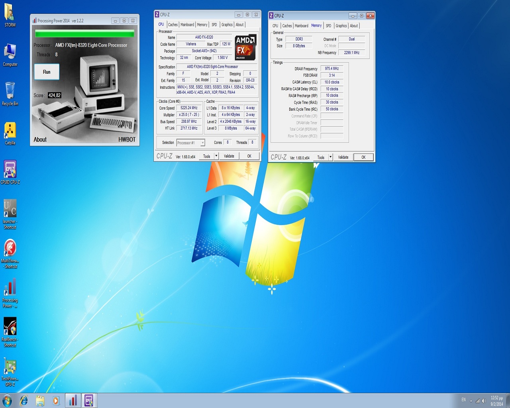Click the Multiplier value x 25.0
This screenshot has width=510, height=408.
[189, 115]
